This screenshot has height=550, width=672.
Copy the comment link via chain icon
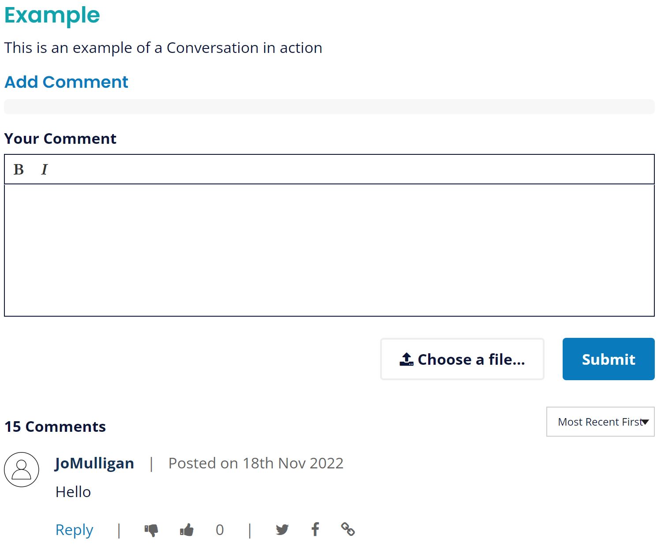(x=348, y=529)
